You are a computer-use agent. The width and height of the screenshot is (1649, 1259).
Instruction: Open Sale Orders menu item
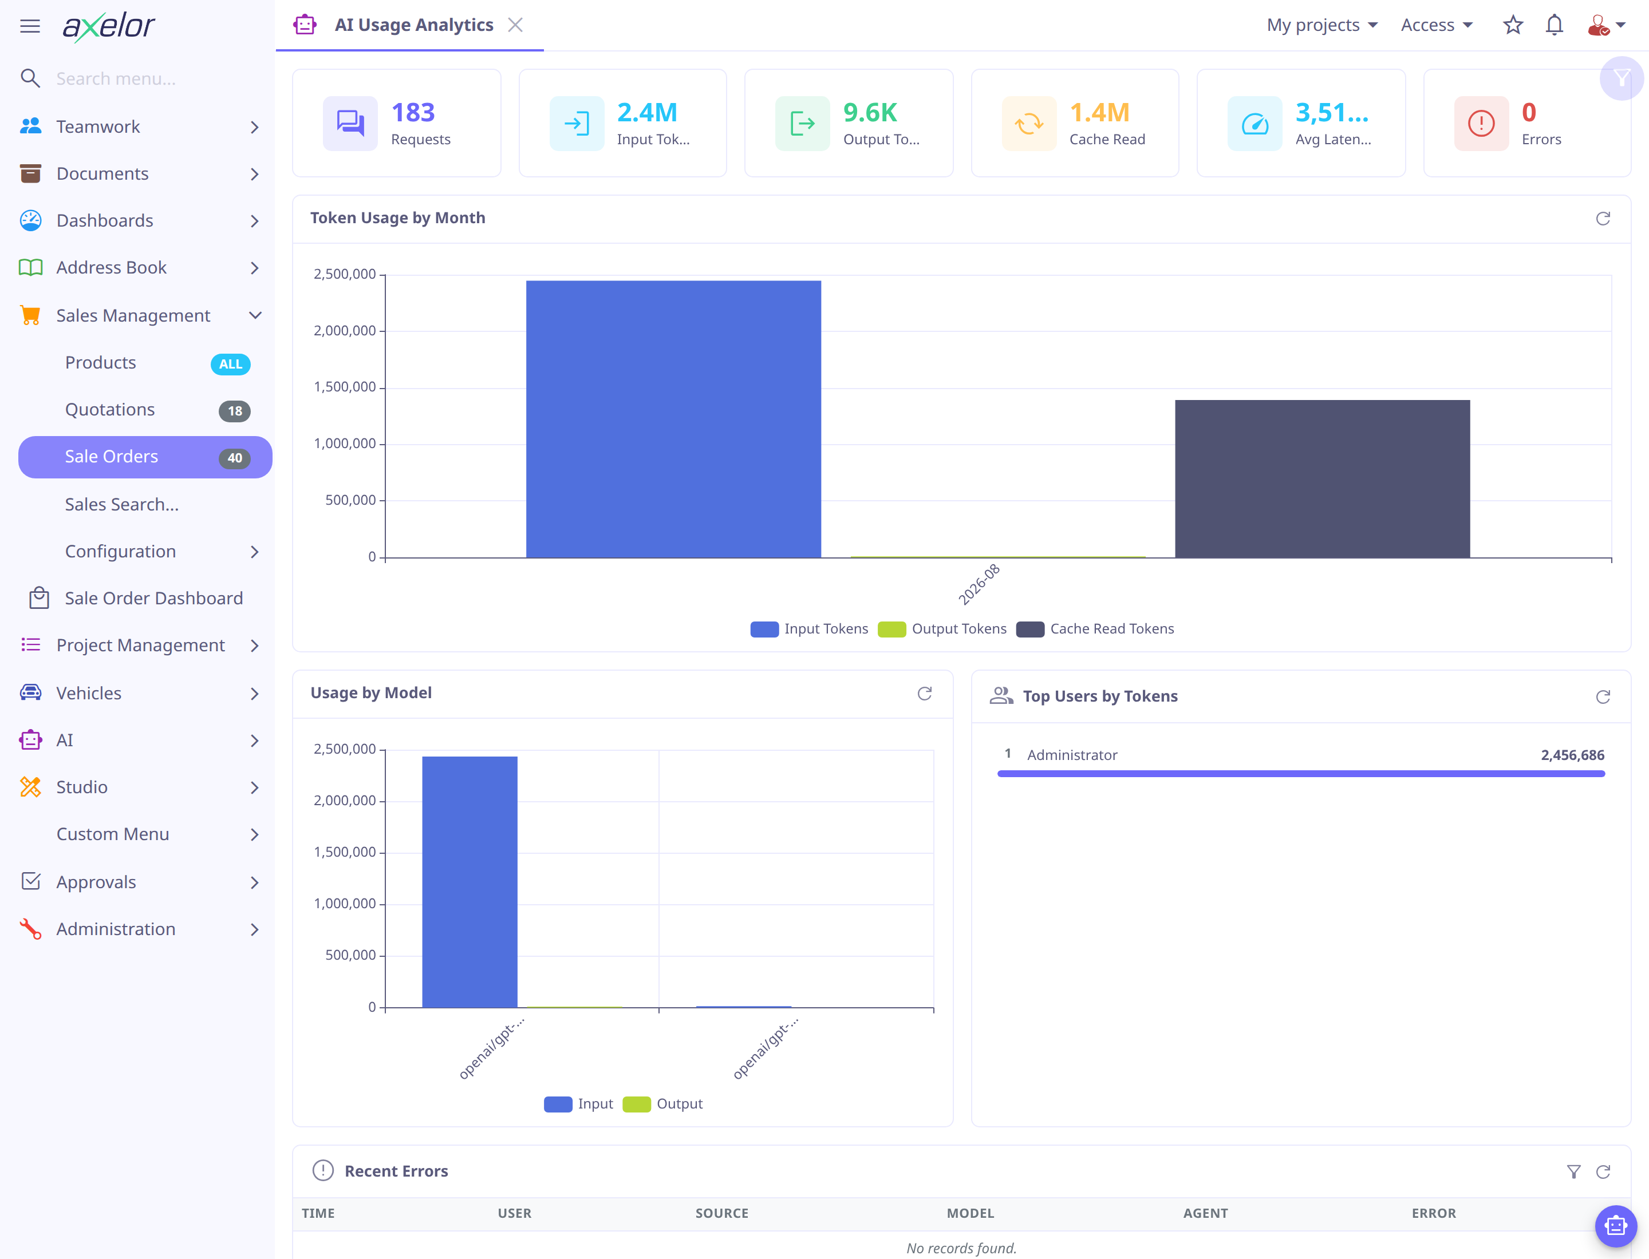145,457
